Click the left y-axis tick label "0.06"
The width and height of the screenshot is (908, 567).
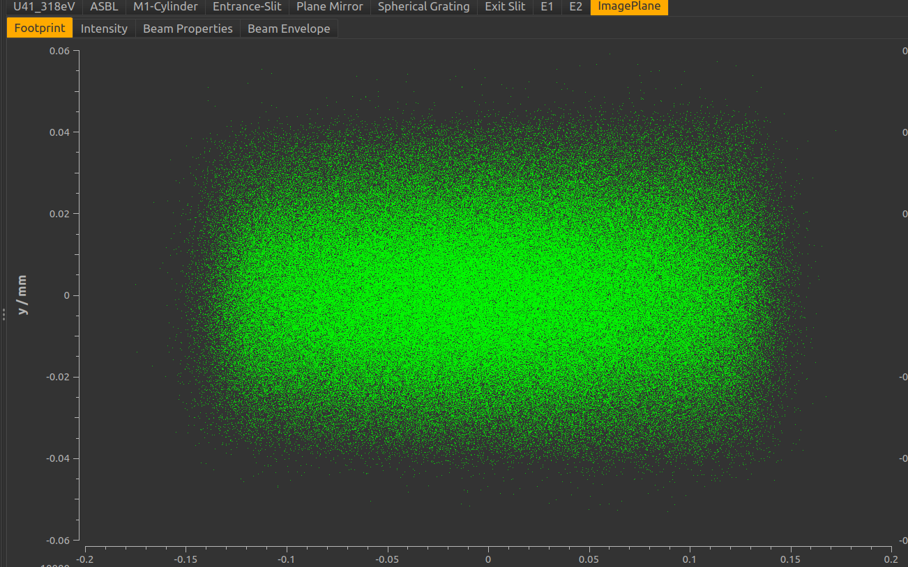point(59,51)
